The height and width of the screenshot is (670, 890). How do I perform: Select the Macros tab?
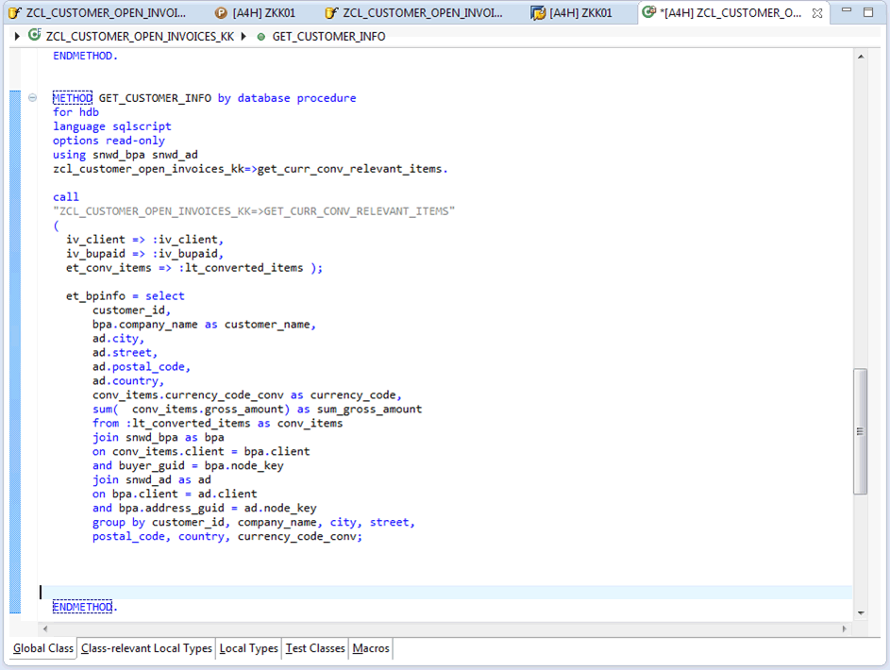pyautogui.click(x=370, y=648)
